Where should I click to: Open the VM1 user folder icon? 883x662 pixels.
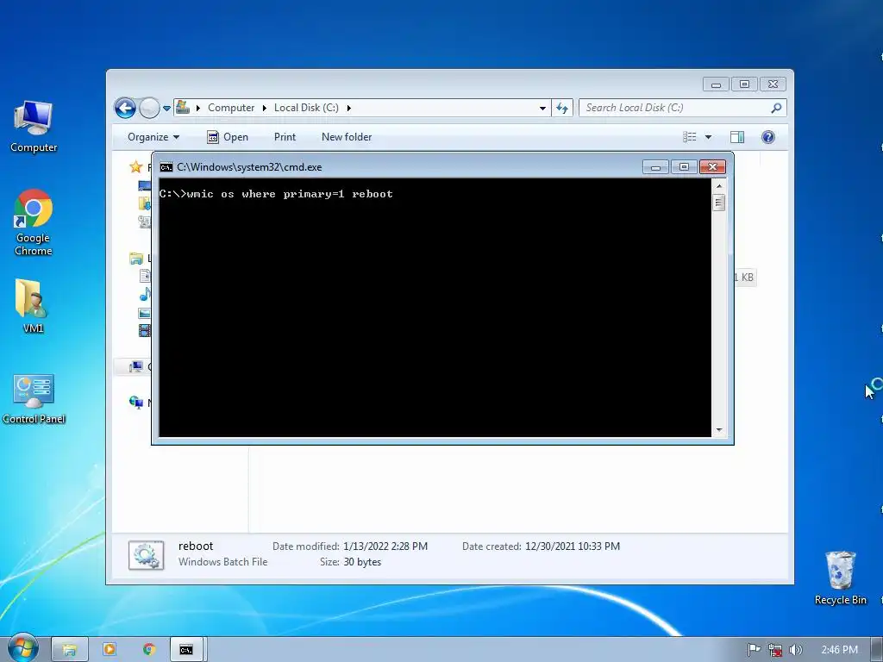(33, 306)
